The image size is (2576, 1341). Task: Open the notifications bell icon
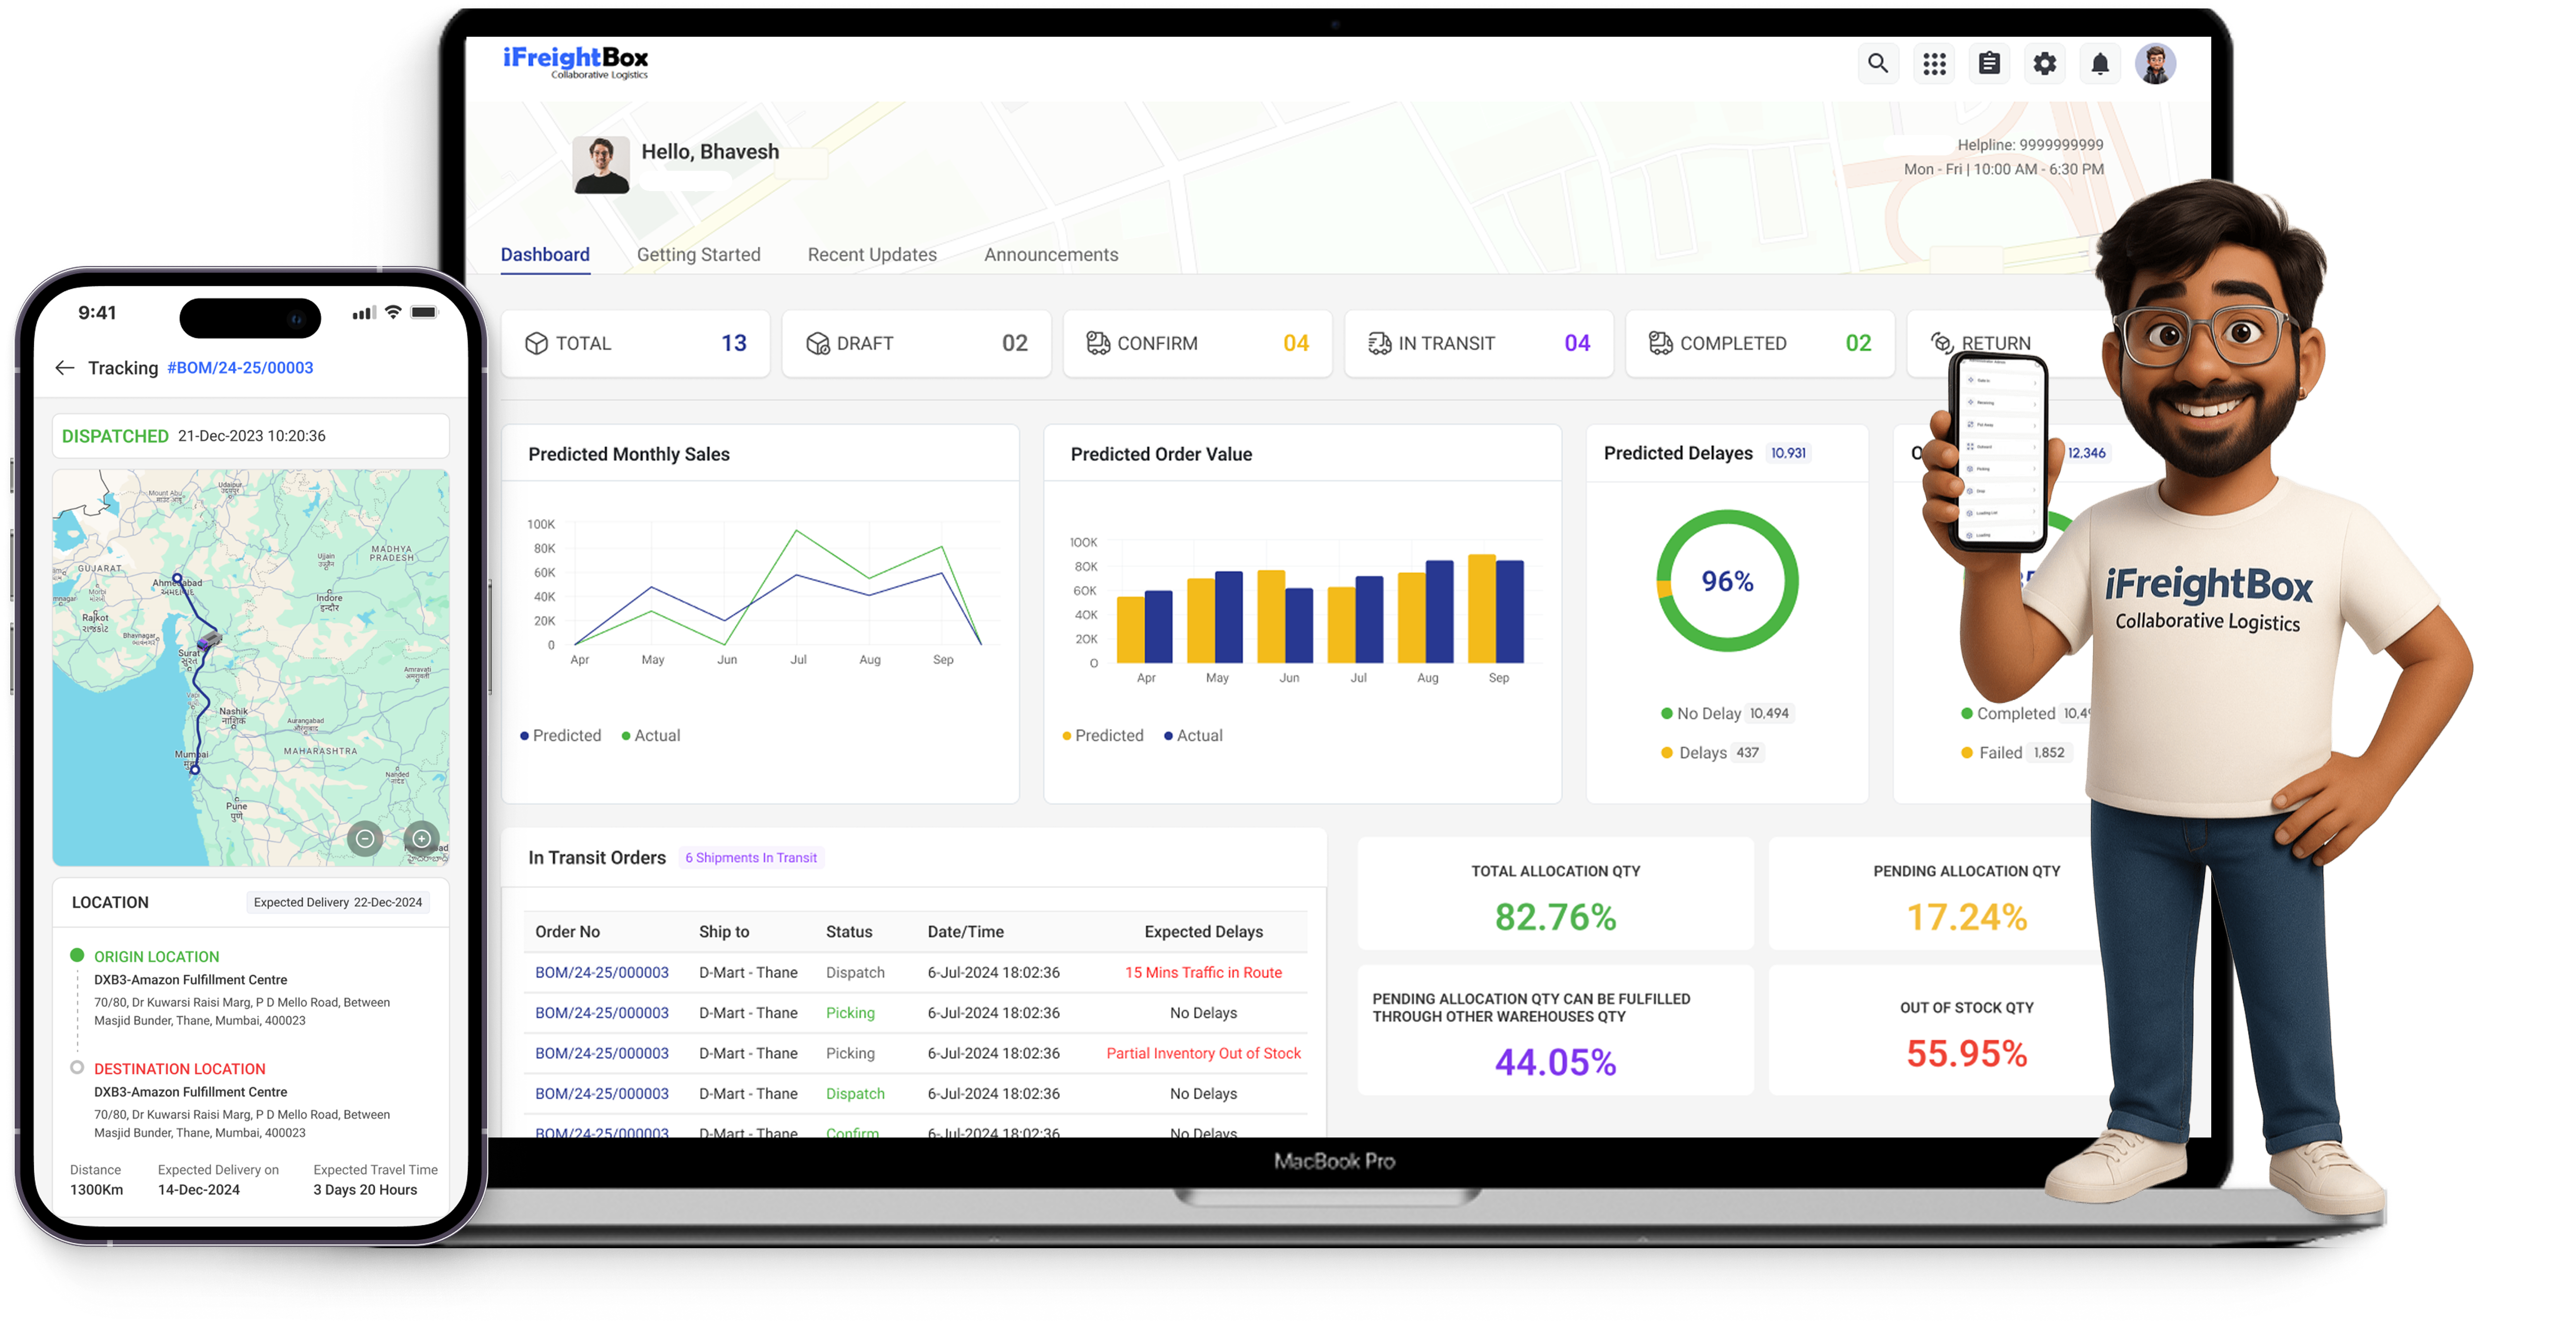click(2100, 64)
